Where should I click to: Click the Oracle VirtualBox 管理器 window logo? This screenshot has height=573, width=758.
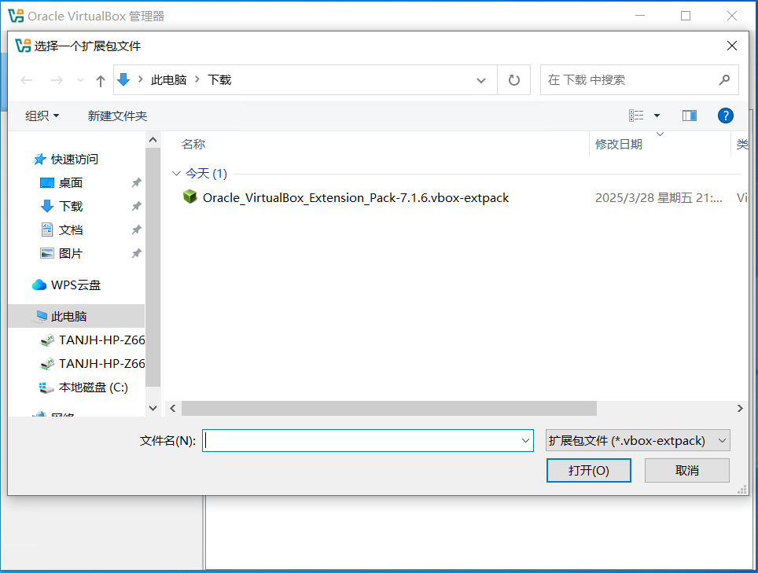16,16
